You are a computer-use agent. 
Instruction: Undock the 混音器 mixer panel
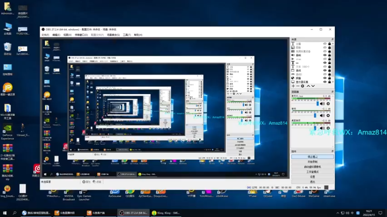[x=332, y=92]
